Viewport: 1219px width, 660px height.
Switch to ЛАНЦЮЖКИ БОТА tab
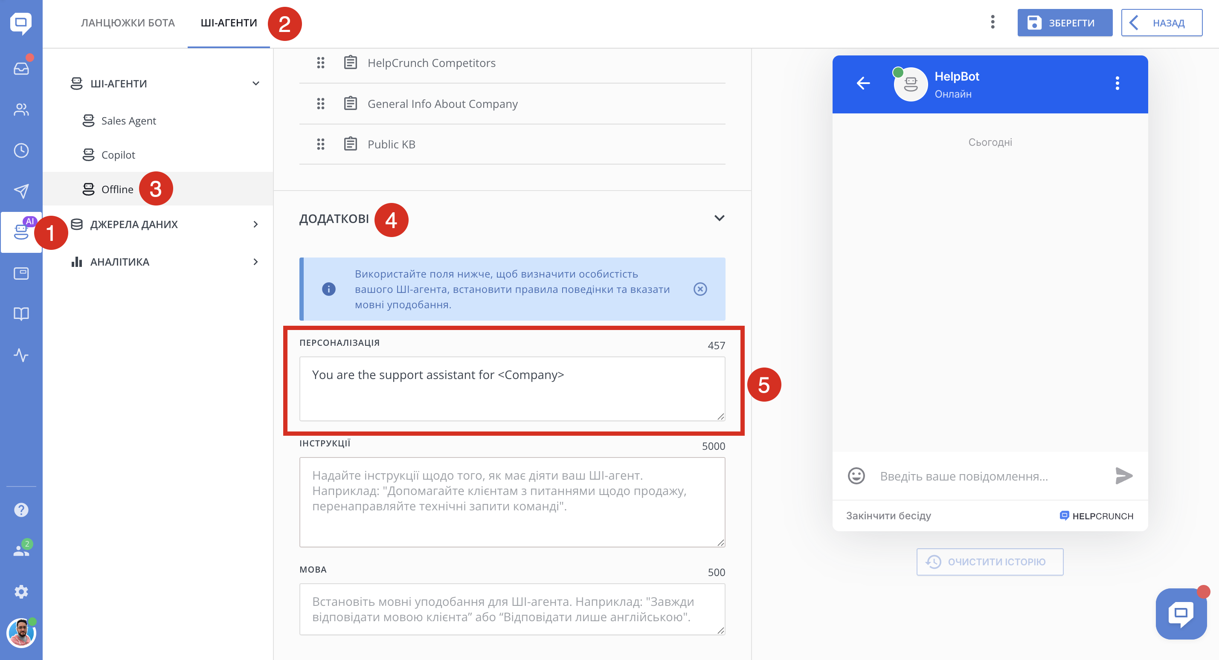128,23
